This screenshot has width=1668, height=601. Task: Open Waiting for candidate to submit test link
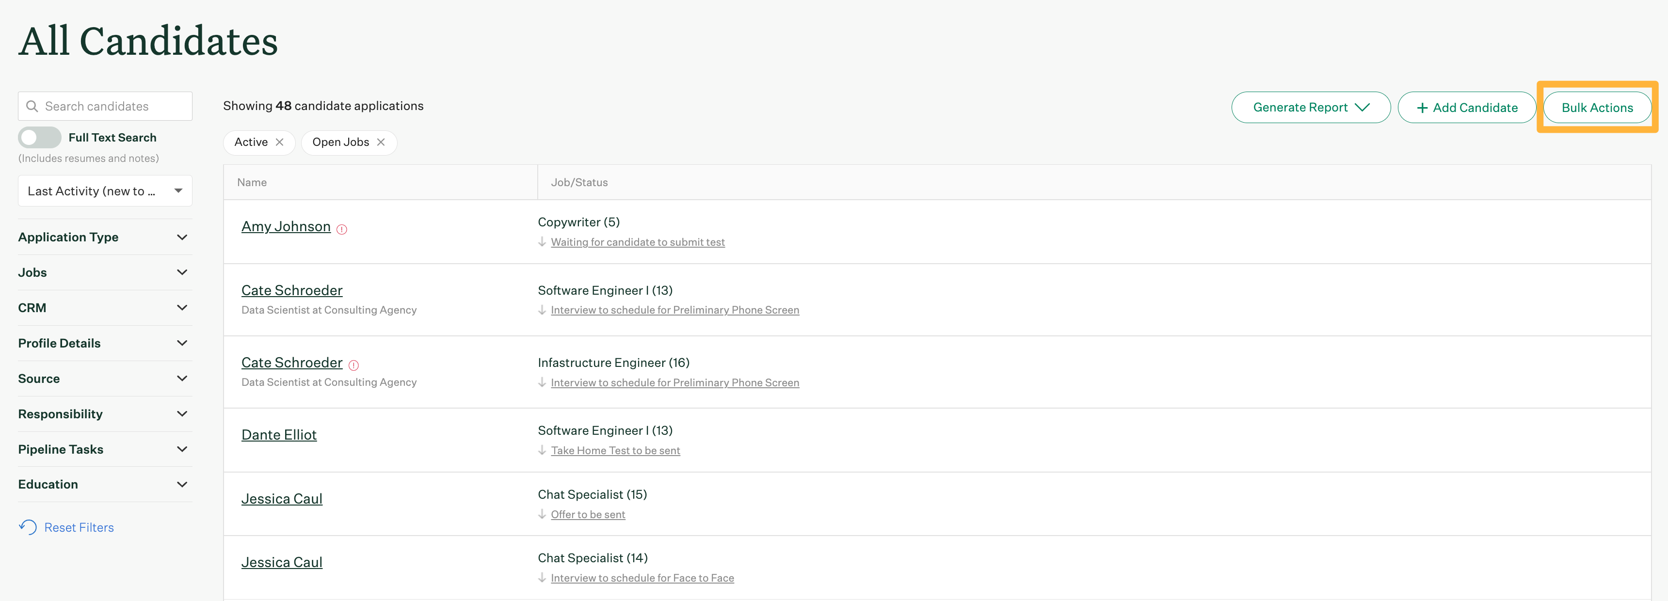[x=637, y=242]
